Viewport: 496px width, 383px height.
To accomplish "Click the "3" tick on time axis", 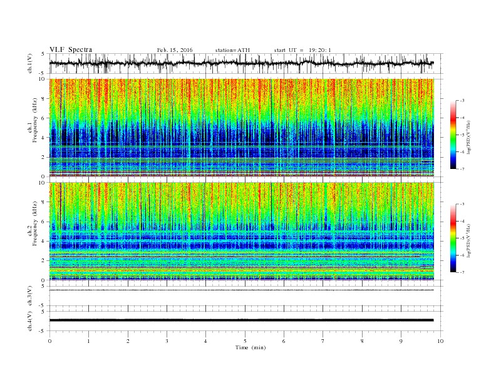I will point(167,341).
